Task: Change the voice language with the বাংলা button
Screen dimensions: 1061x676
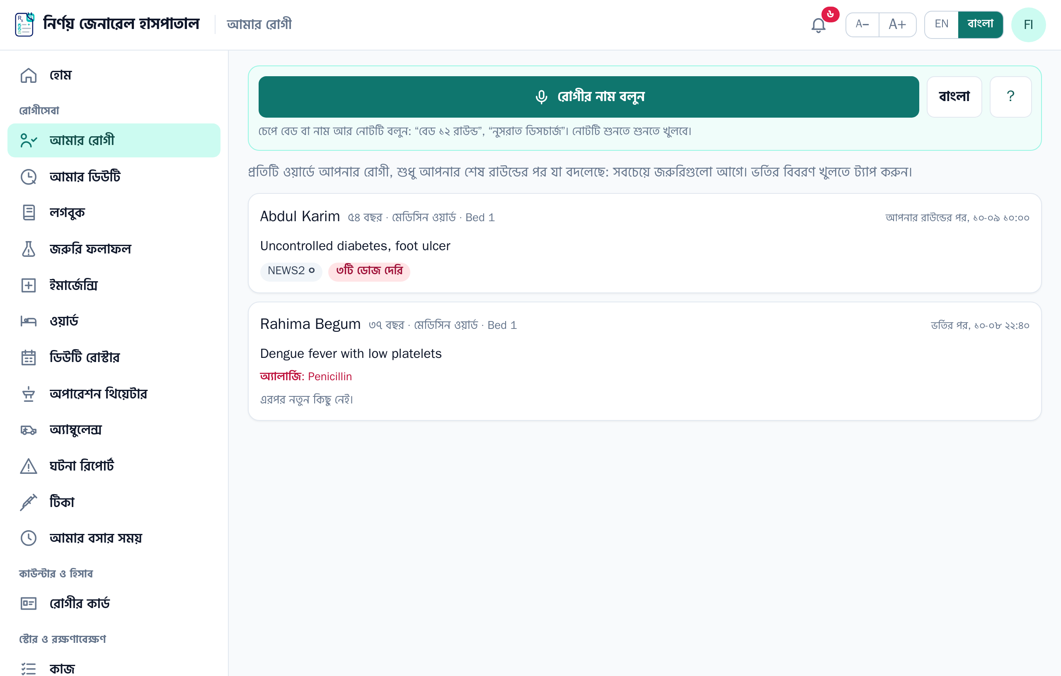Action: tap(954, 97)
